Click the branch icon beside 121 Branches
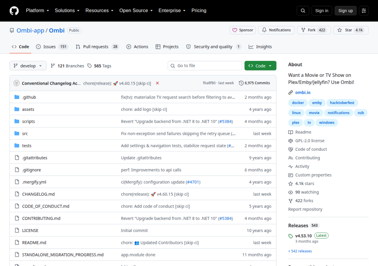 (x=52, y=66)
